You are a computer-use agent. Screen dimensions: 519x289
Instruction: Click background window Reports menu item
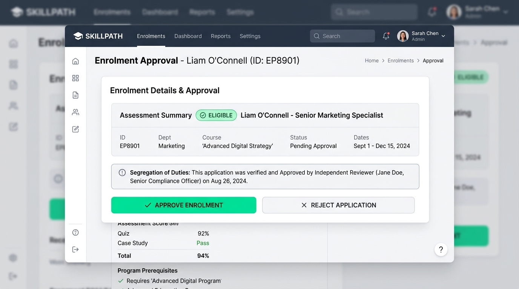[x=202, y=12]
